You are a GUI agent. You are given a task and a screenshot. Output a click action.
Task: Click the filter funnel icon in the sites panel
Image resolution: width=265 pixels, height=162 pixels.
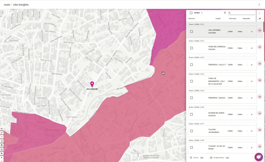coord(225,13)
